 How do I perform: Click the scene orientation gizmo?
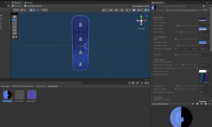coord(141,21)
